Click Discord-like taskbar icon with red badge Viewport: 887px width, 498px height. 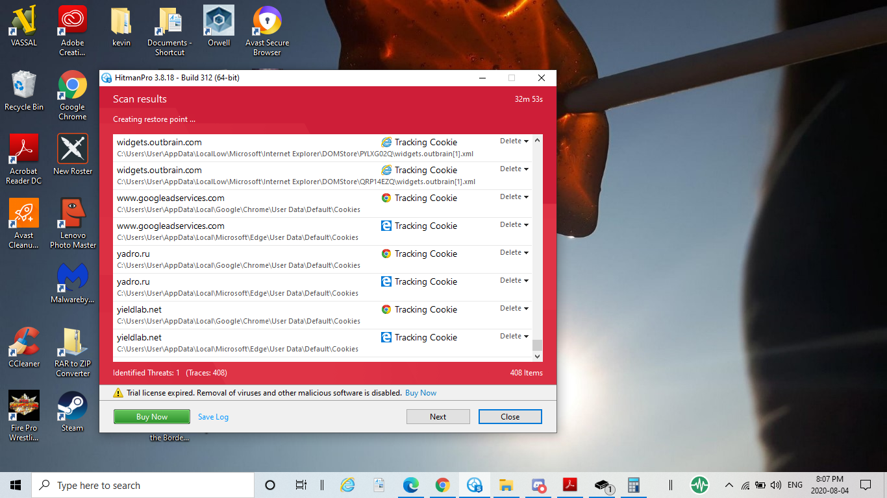pos(538,485)
